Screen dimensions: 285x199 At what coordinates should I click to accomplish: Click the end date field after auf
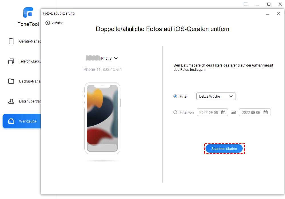coord(255,112)
